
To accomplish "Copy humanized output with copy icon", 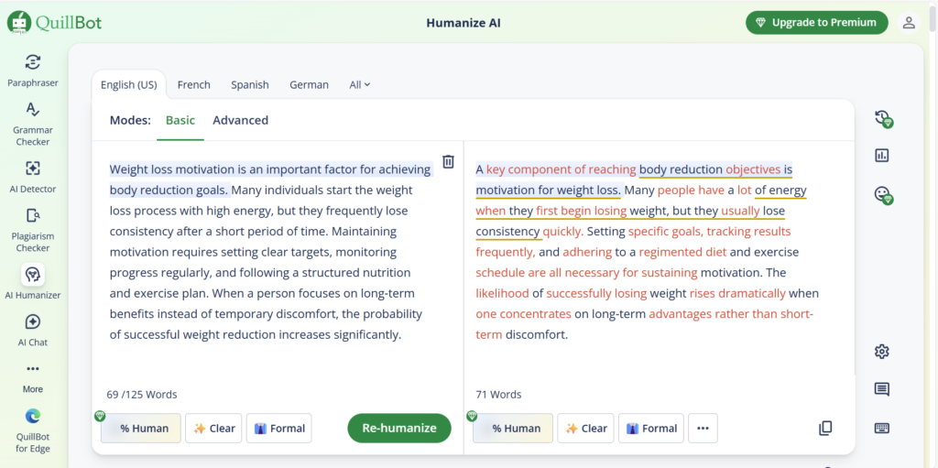I will point(825,428).
